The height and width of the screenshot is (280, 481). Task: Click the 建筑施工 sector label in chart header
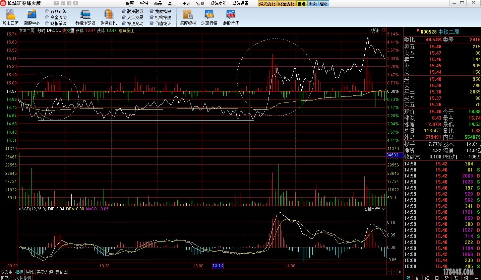coord(126,30)
